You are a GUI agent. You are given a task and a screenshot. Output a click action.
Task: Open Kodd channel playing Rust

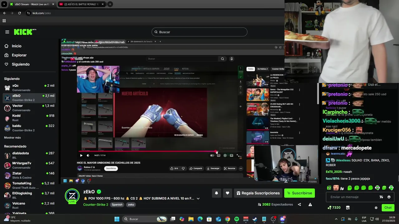(x=29, y=118)
